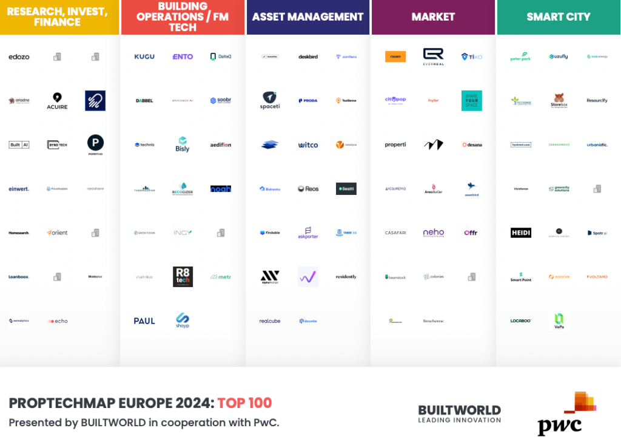This screenshot has height=445, width=621.
Task: Click the EVERREAL logo
Action: point(433,56)
